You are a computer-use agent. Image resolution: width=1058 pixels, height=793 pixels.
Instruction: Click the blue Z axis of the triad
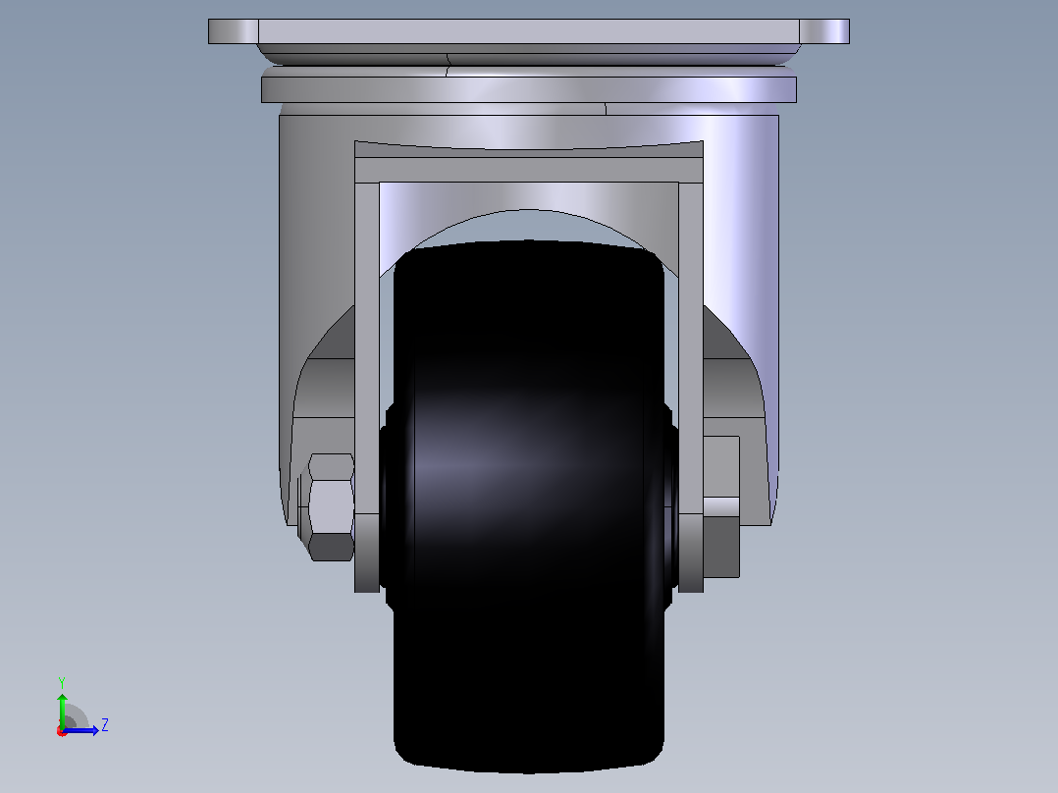tap(80, 730)
